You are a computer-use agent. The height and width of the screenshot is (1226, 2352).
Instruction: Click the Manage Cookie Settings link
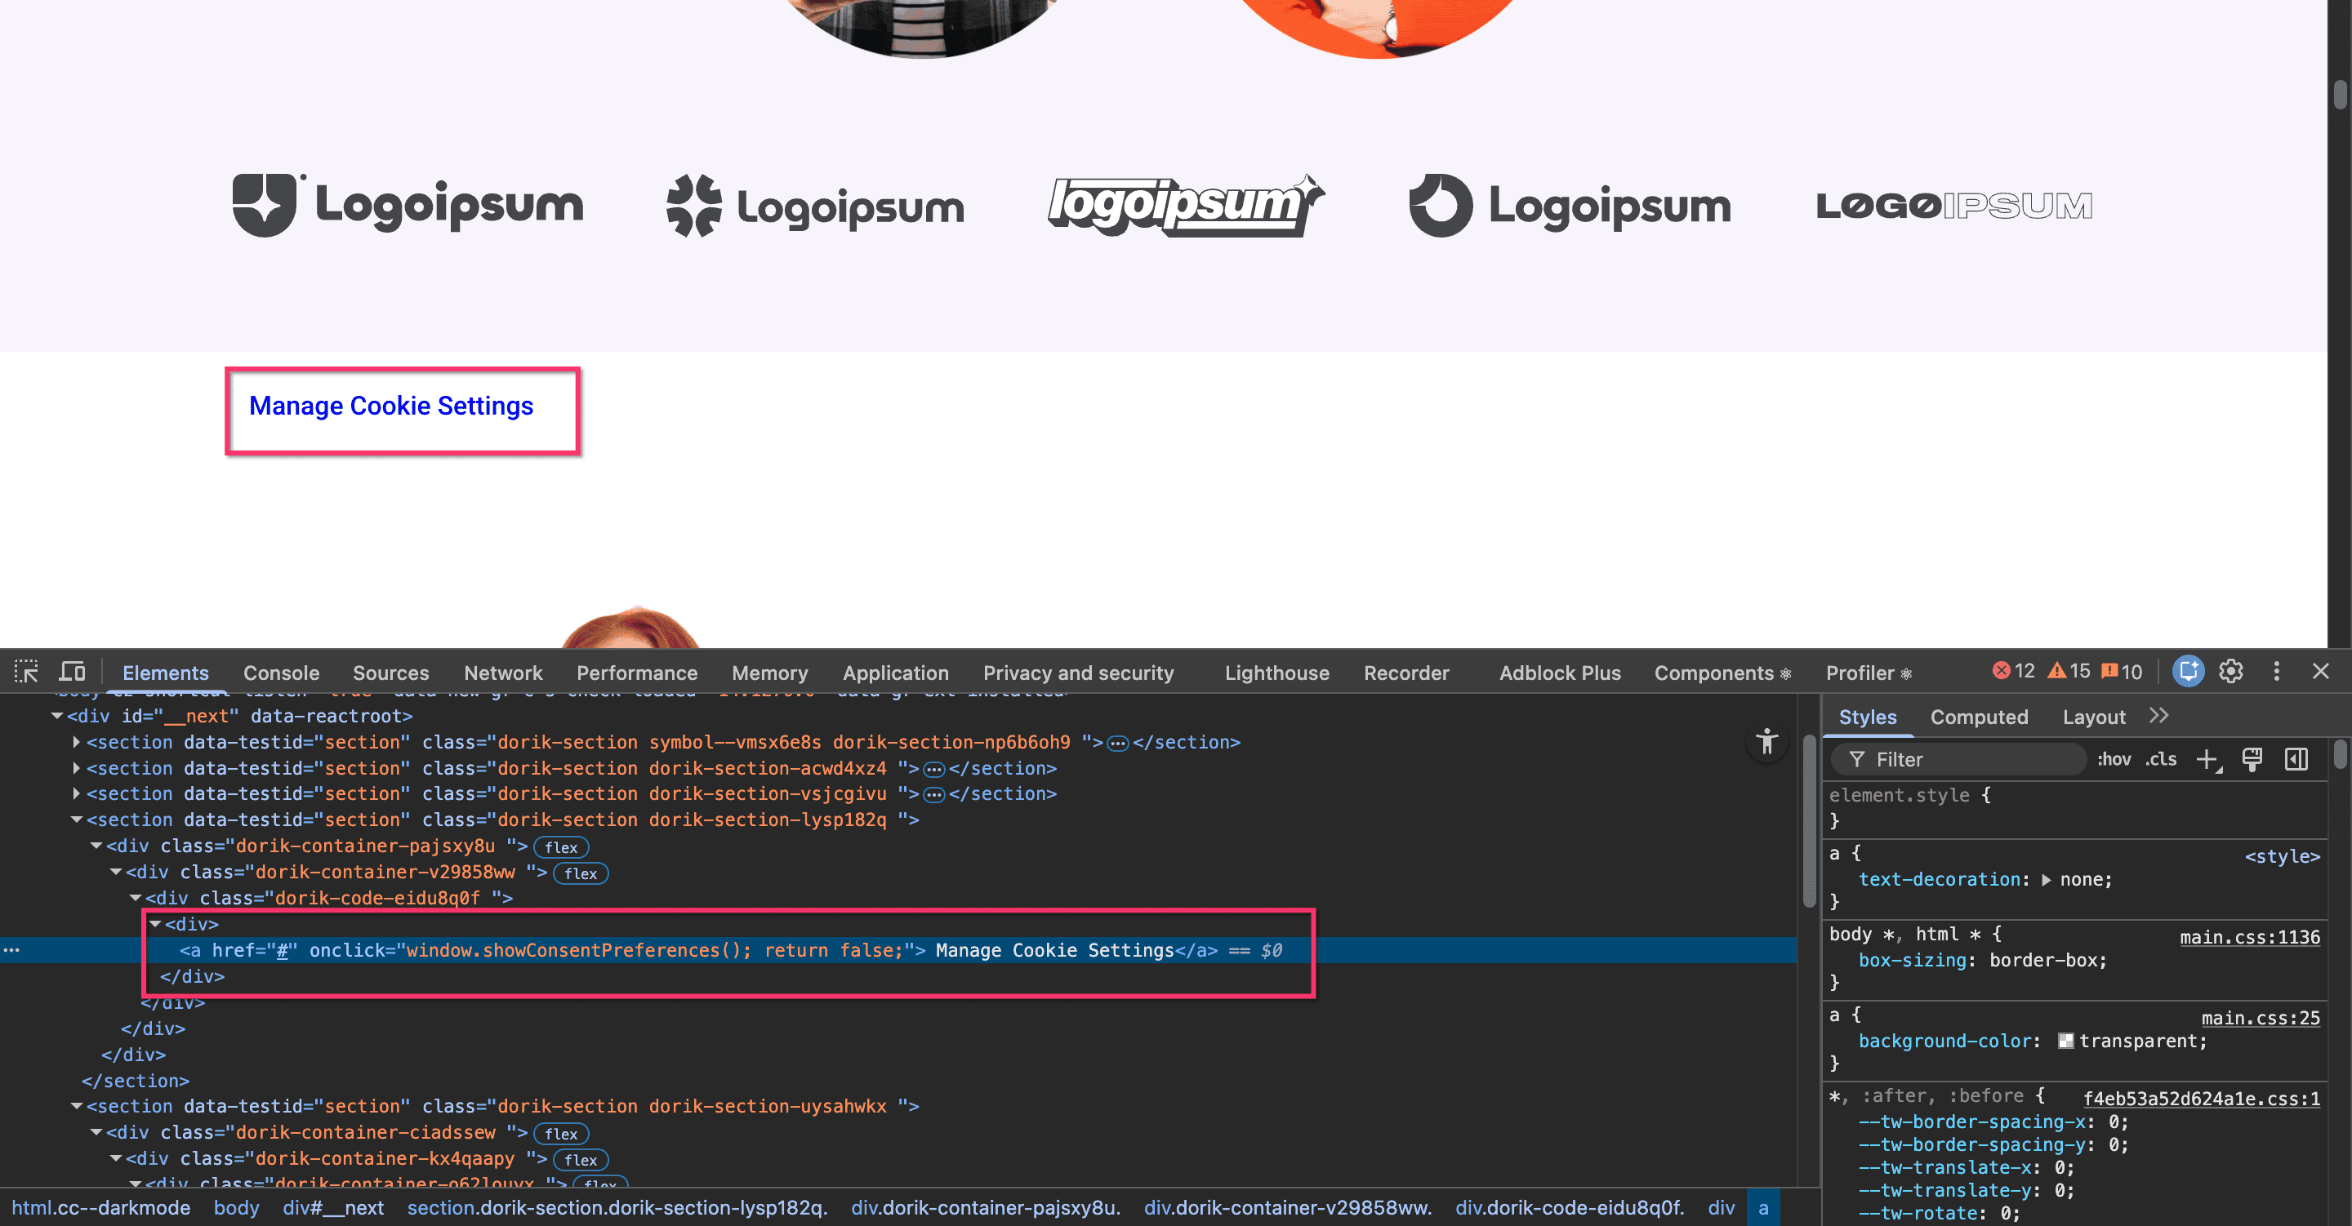pyautogui.click(x=391, y=406)
